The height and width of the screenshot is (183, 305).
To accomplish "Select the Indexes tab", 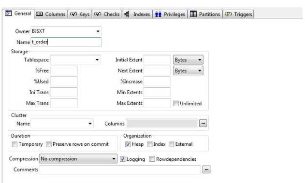I will 137,14.
